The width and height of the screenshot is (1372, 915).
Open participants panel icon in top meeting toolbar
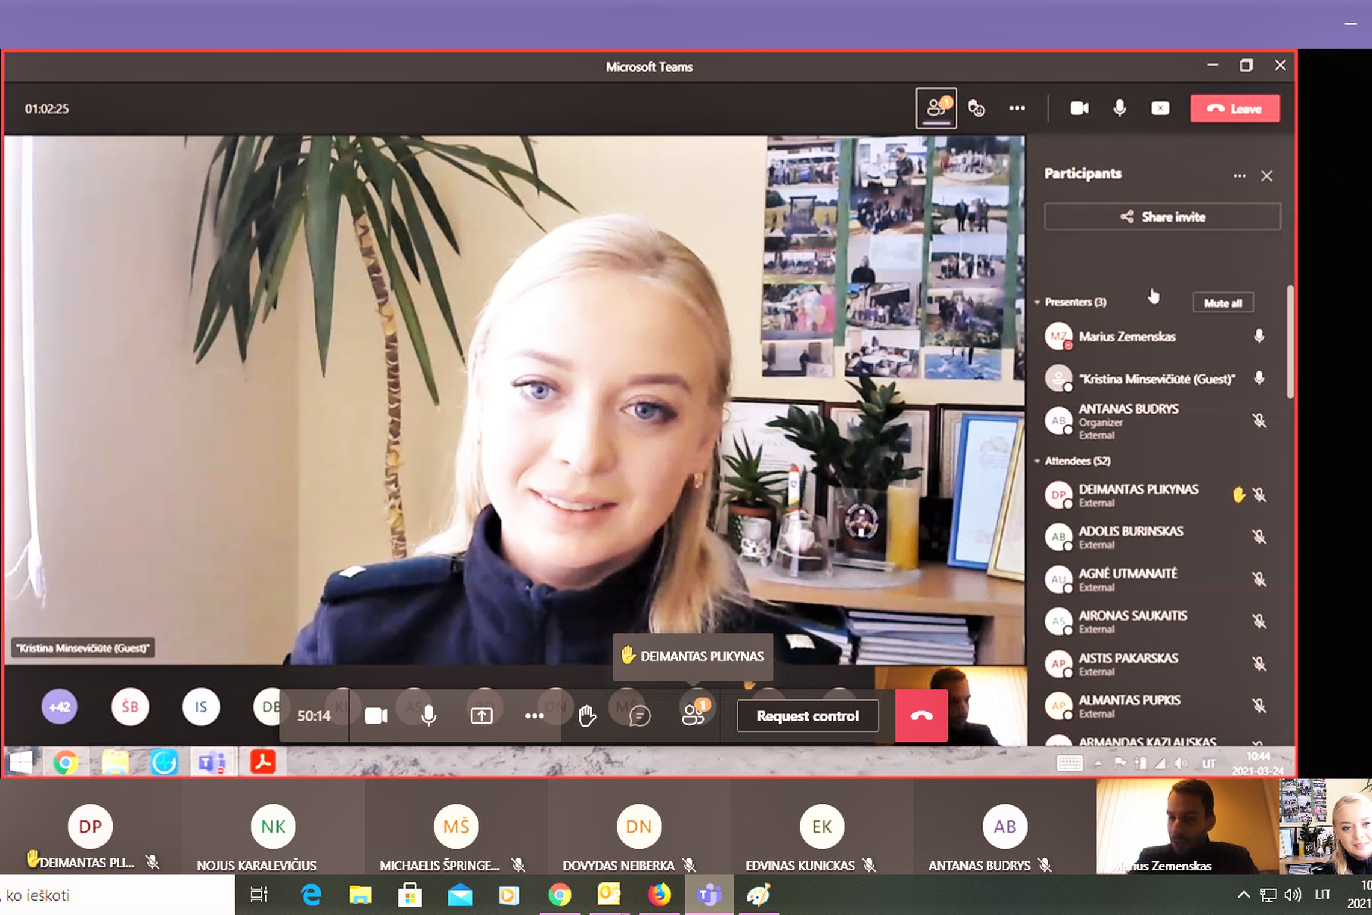936,108
